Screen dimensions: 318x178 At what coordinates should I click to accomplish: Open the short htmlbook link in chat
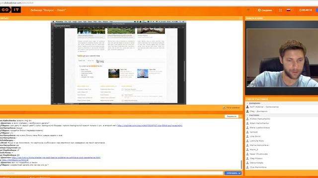(x=15, y=160)
